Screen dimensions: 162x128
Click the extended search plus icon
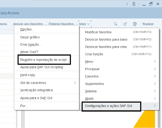click(x=125, y=24)
